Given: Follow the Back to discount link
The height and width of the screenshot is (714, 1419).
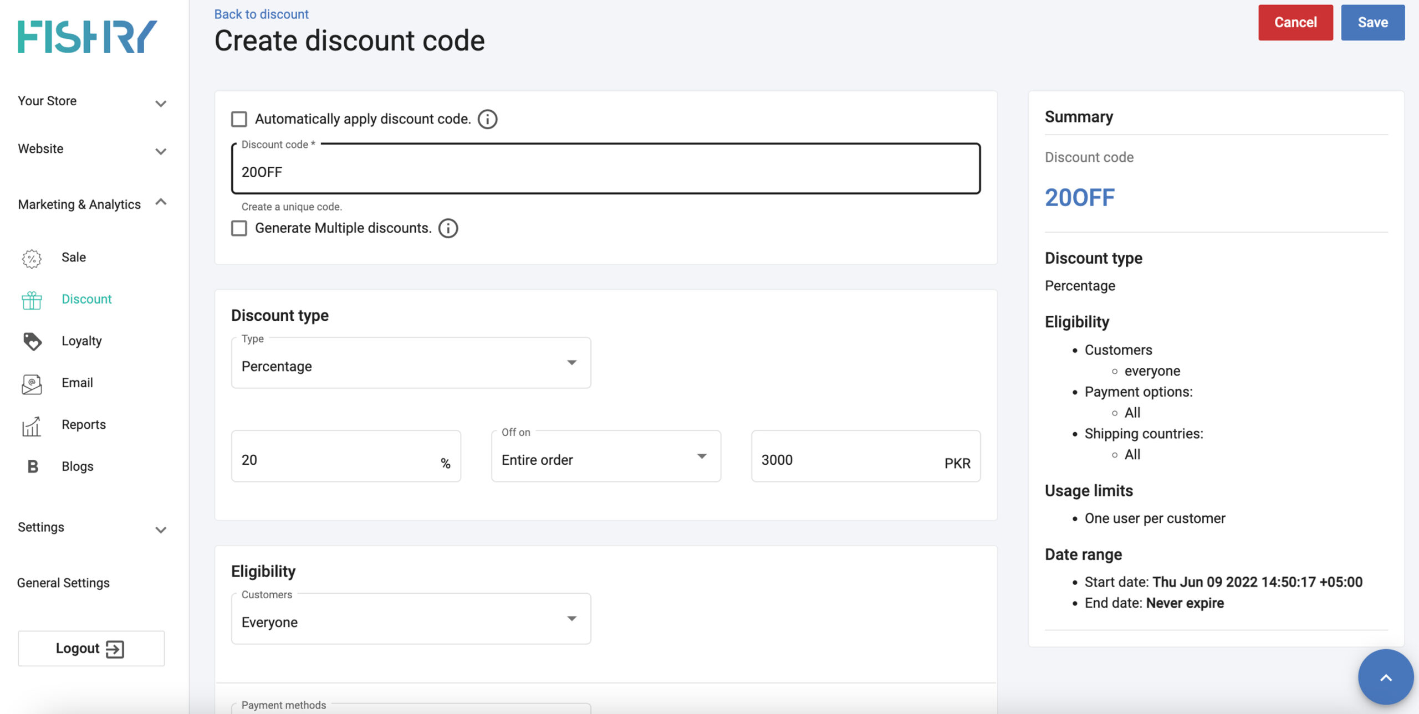Looking at the screenshot, I should click(261, 14).
